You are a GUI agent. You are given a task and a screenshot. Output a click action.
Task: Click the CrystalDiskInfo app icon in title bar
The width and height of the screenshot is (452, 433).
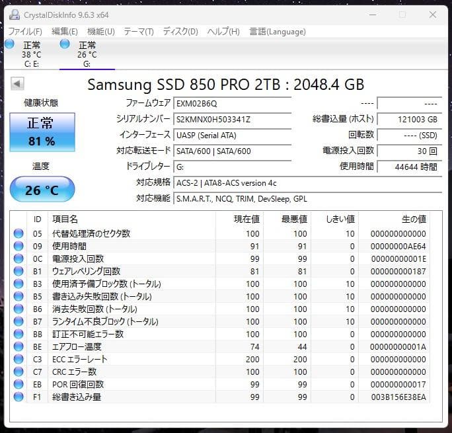click(x=15, y=15)
